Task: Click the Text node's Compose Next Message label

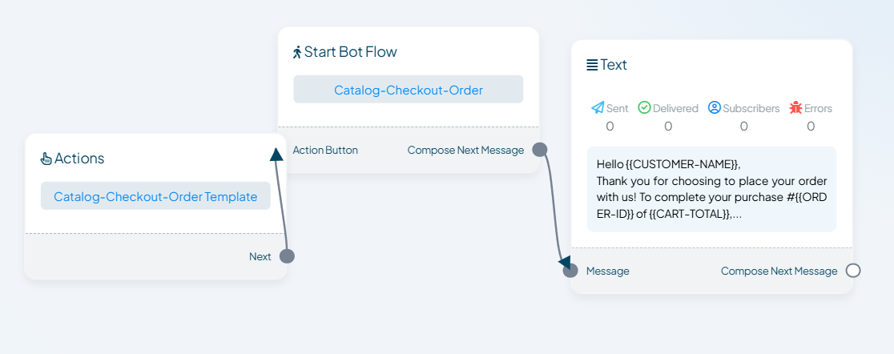Action: coord(779,272)
